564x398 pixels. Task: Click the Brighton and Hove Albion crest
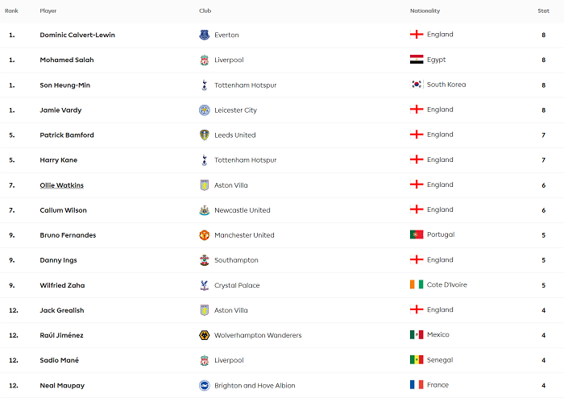(x=204, y=385)
